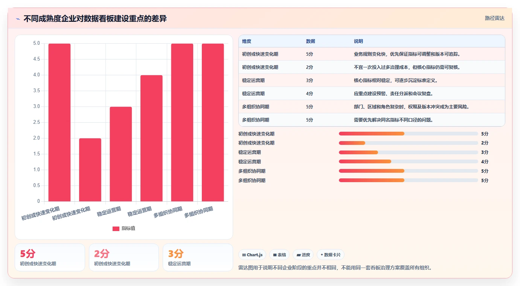
Task: Click the 路径雷达 tag in the header
Action: coord(494,18)
